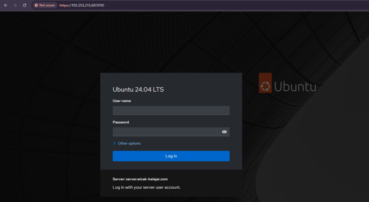The height and width of the screenshot is (202, 369).
Task: Click the Password label
Action: pos(121,122)
